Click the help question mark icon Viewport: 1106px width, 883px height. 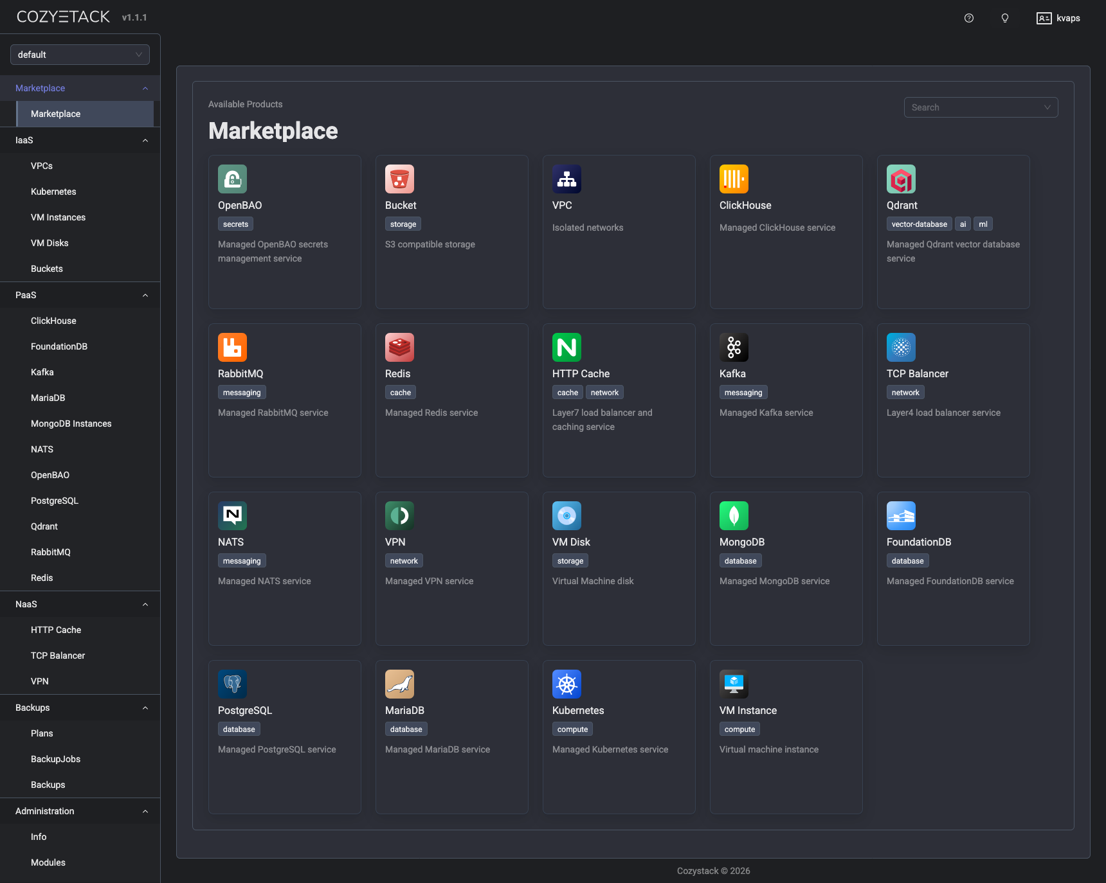(968, 18)
